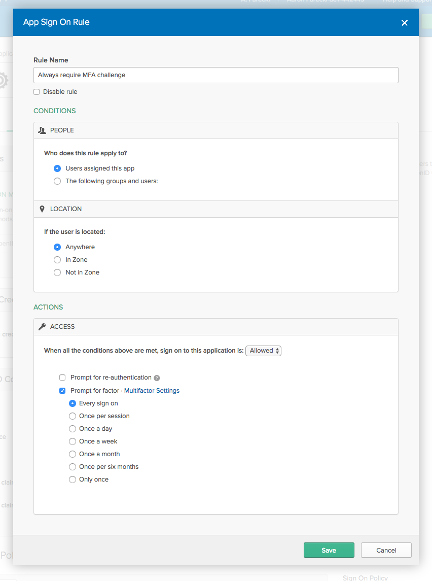
Task: Enable the Disable rule checkbox
Action: (37, 92)
